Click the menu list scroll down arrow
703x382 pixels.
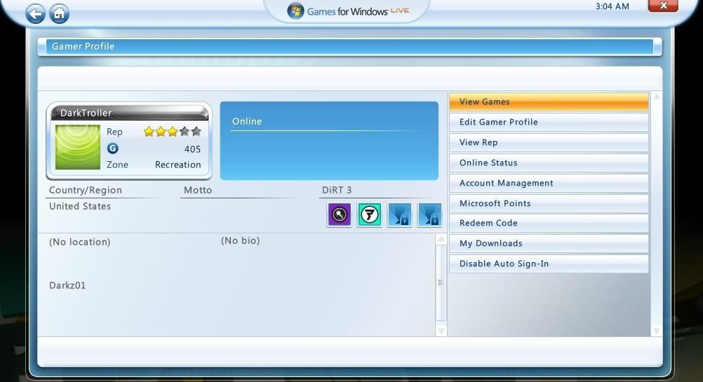[x=657, y=331]
